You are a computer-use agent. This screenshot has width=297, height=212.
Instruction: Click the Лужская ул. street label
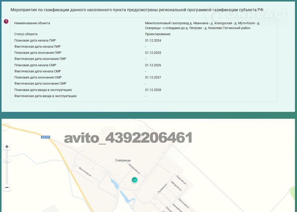181,180
